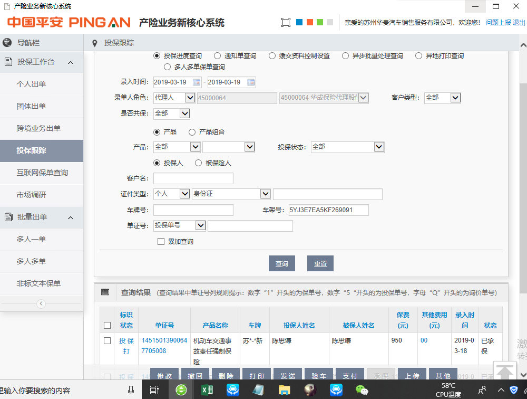Expand the 投保状态 dropdown

[x=378, y=147]
